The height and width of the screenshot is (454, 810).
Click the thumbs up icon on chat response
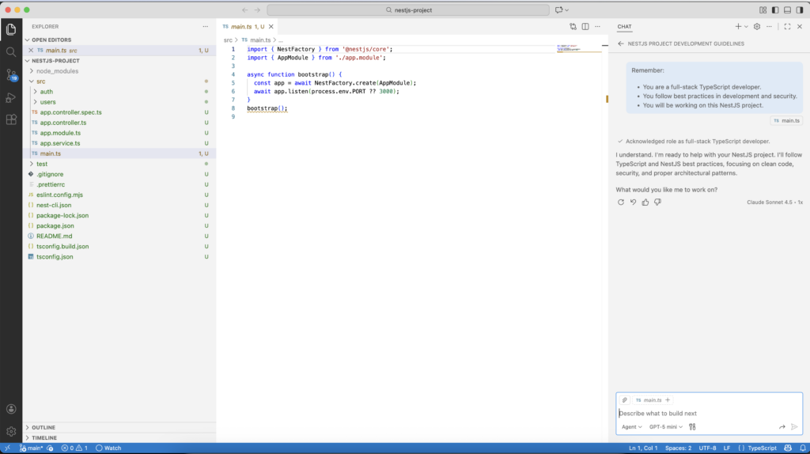[645, 202]
